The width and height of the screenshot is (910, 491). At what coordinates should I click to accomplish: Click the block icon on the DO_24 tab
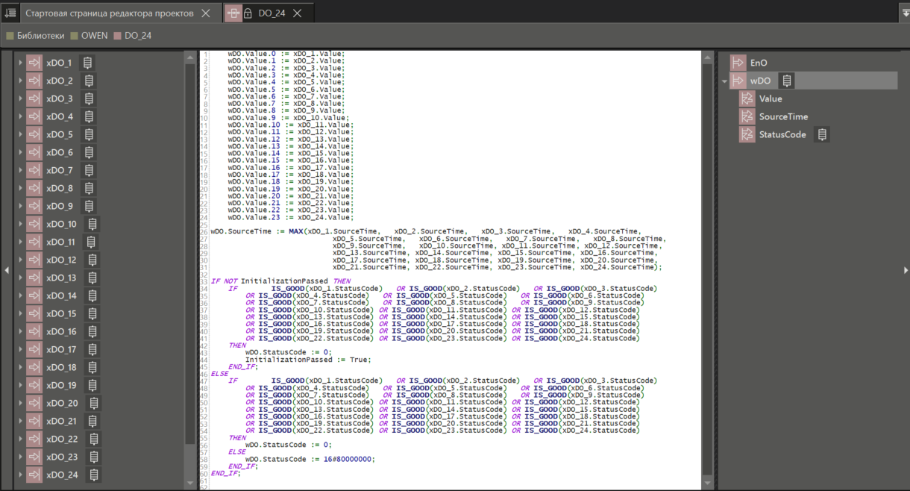point(233,13)
